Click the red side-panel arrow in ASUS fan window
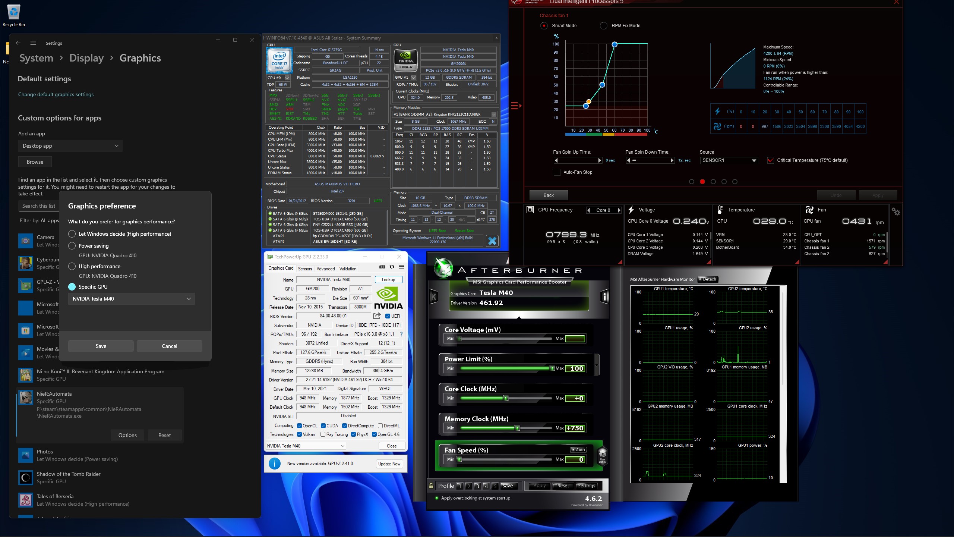This screenshot has width=954, height=537. [x=516, y=106]
